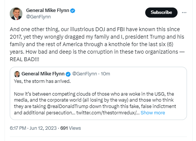Open the twitter.com/thestormredux link

tap(108, 113)
